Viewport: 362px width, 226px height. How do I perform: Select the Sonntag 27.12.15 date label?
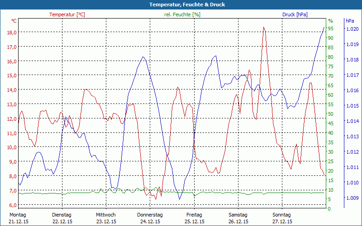tap(281, 218)
